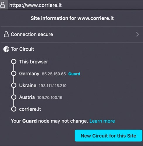Image resolution: width=143 pixels, height=146 pixels.
Task: Click the padlock icon in the address bar
Action: [3, 5]
